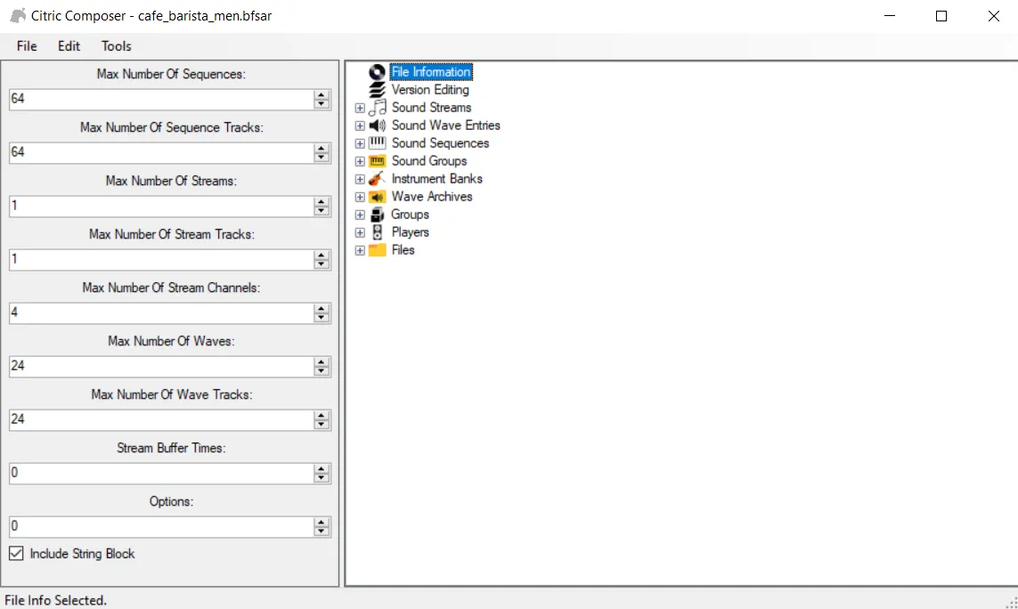Click the Sound Streams music note icon

click(x=377, y=108)
